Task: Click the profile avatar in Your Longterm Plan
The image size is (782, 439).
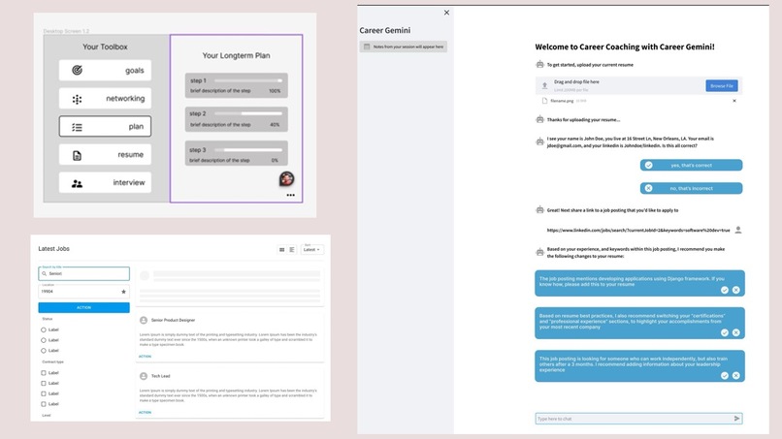Action: tap(286, 178)
